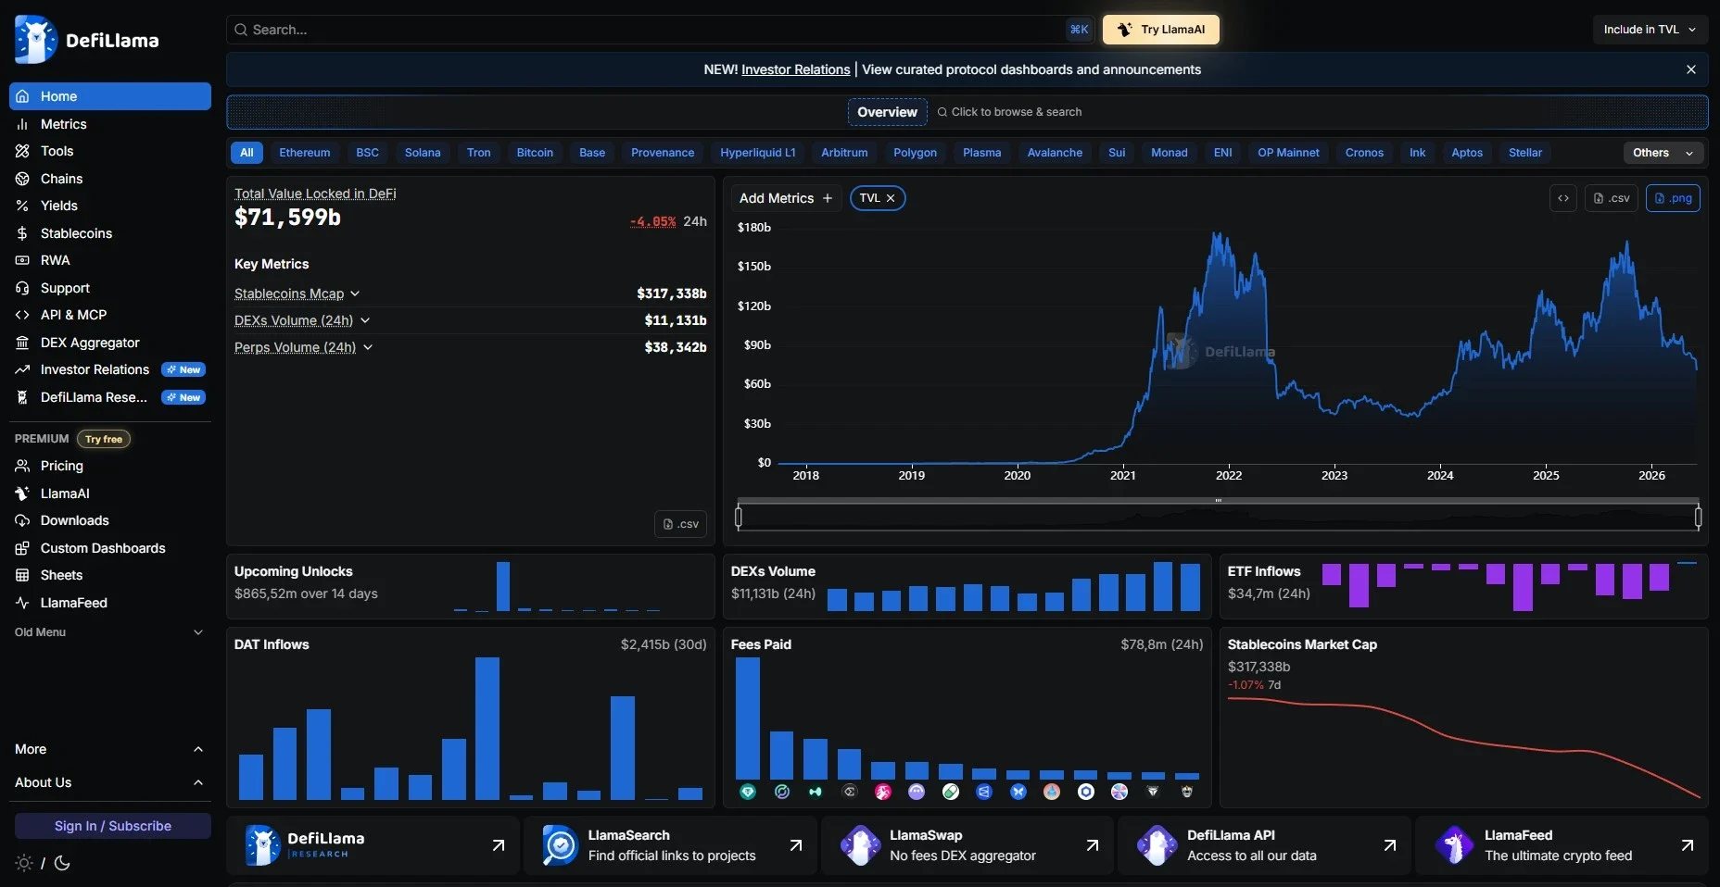Open the Upcoming Unlocks card
The width and height of the screenshot is (1720, 887).
coord(471,586)
